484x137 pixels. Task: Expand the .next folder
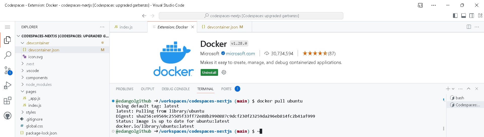63,64
